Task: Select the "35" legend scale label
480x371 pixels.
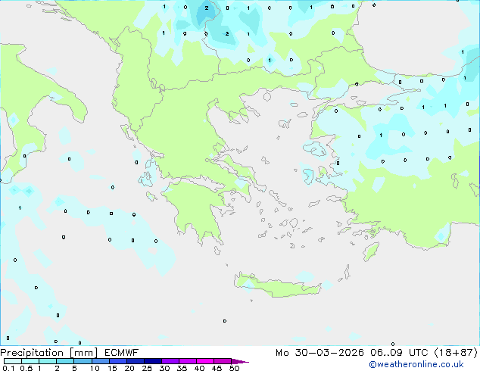Action: 182,368
